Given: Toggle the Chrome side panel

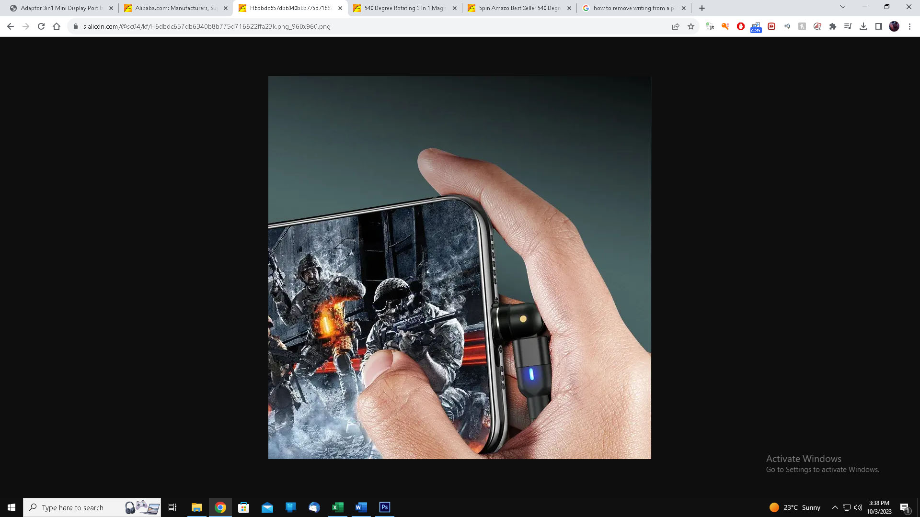Looking at the screenshot, I should tap(879, 27).
